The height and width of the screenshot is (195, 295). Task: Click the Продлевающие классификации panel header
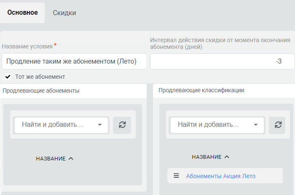pos(224,91)
